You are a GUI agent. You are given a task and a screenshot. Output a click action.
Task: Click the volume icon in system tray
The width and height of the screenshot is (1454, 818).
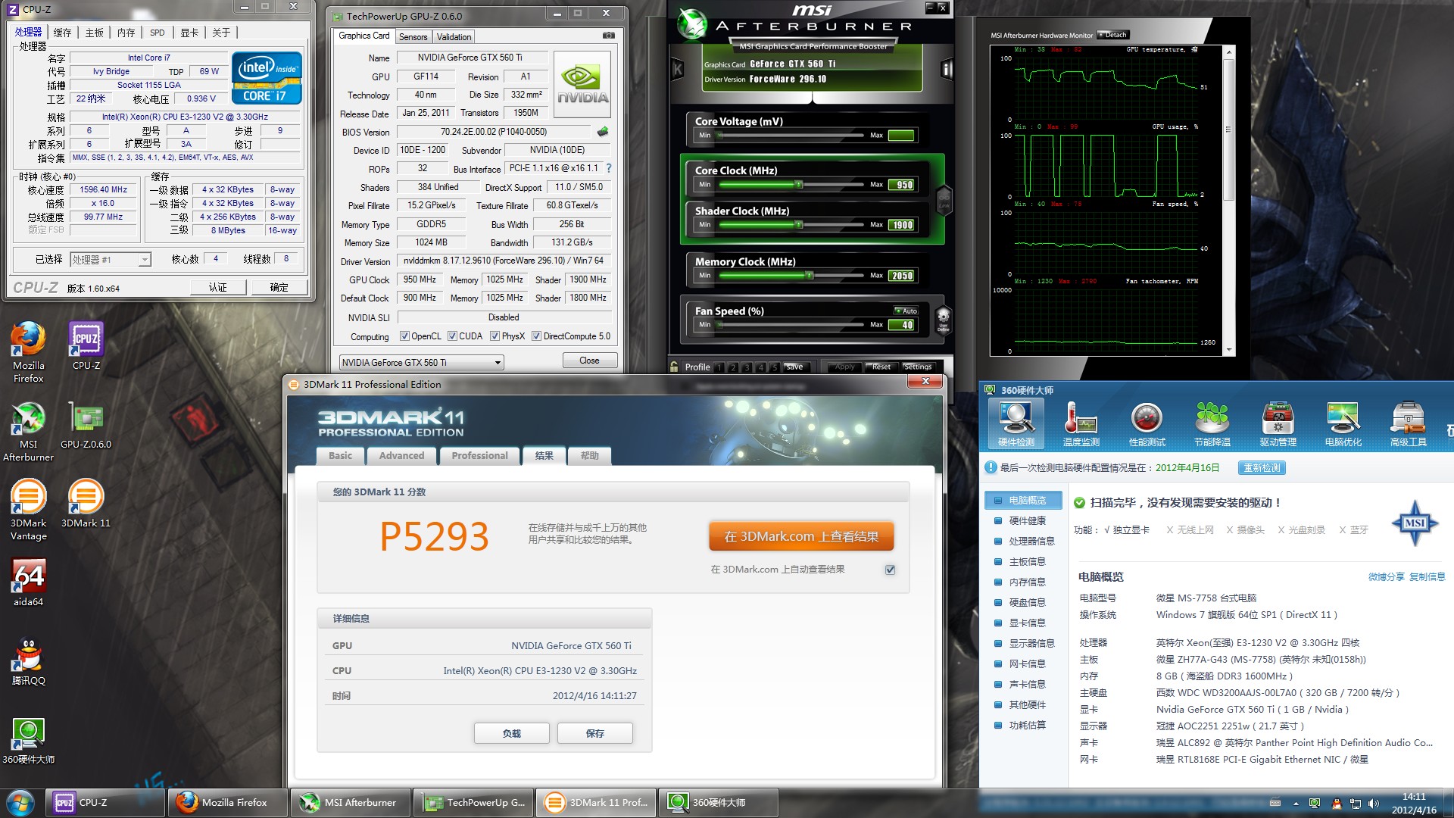(x=1374, y=803)
